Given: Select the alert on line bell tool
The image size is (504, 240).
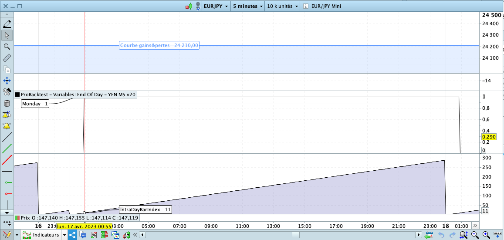Looking at the screenshot, I should point(7,115).
